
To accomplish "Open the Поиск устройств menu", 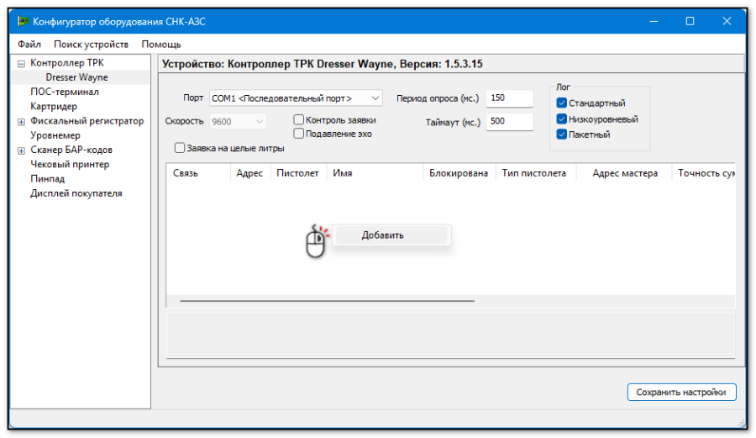I will 91,45.
